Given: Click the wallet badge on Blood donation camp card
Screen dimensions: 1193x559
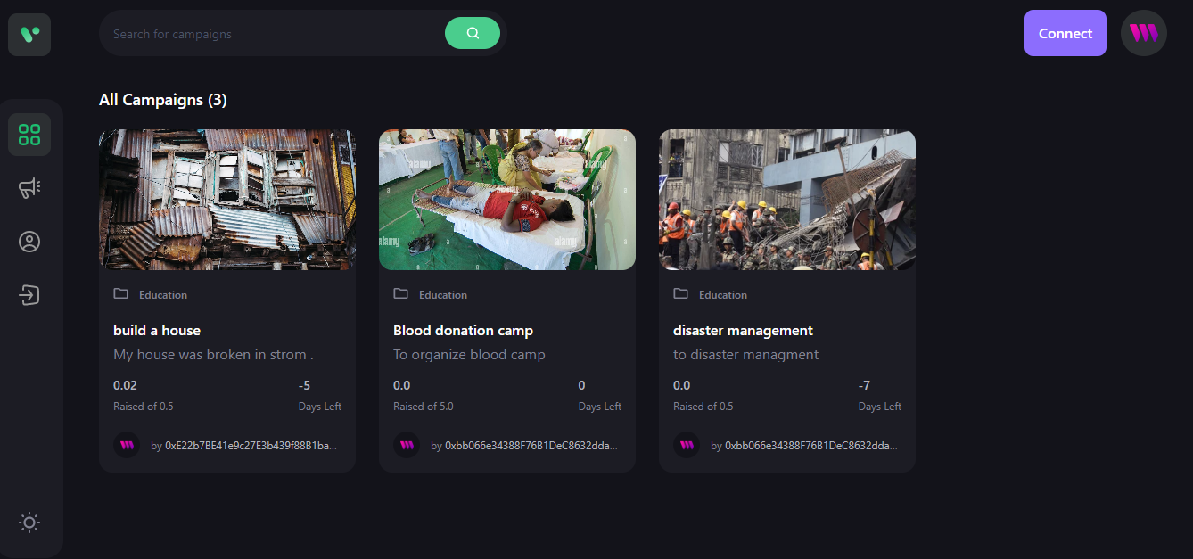Looking at the screenshot, I should (x=407, y=445).
